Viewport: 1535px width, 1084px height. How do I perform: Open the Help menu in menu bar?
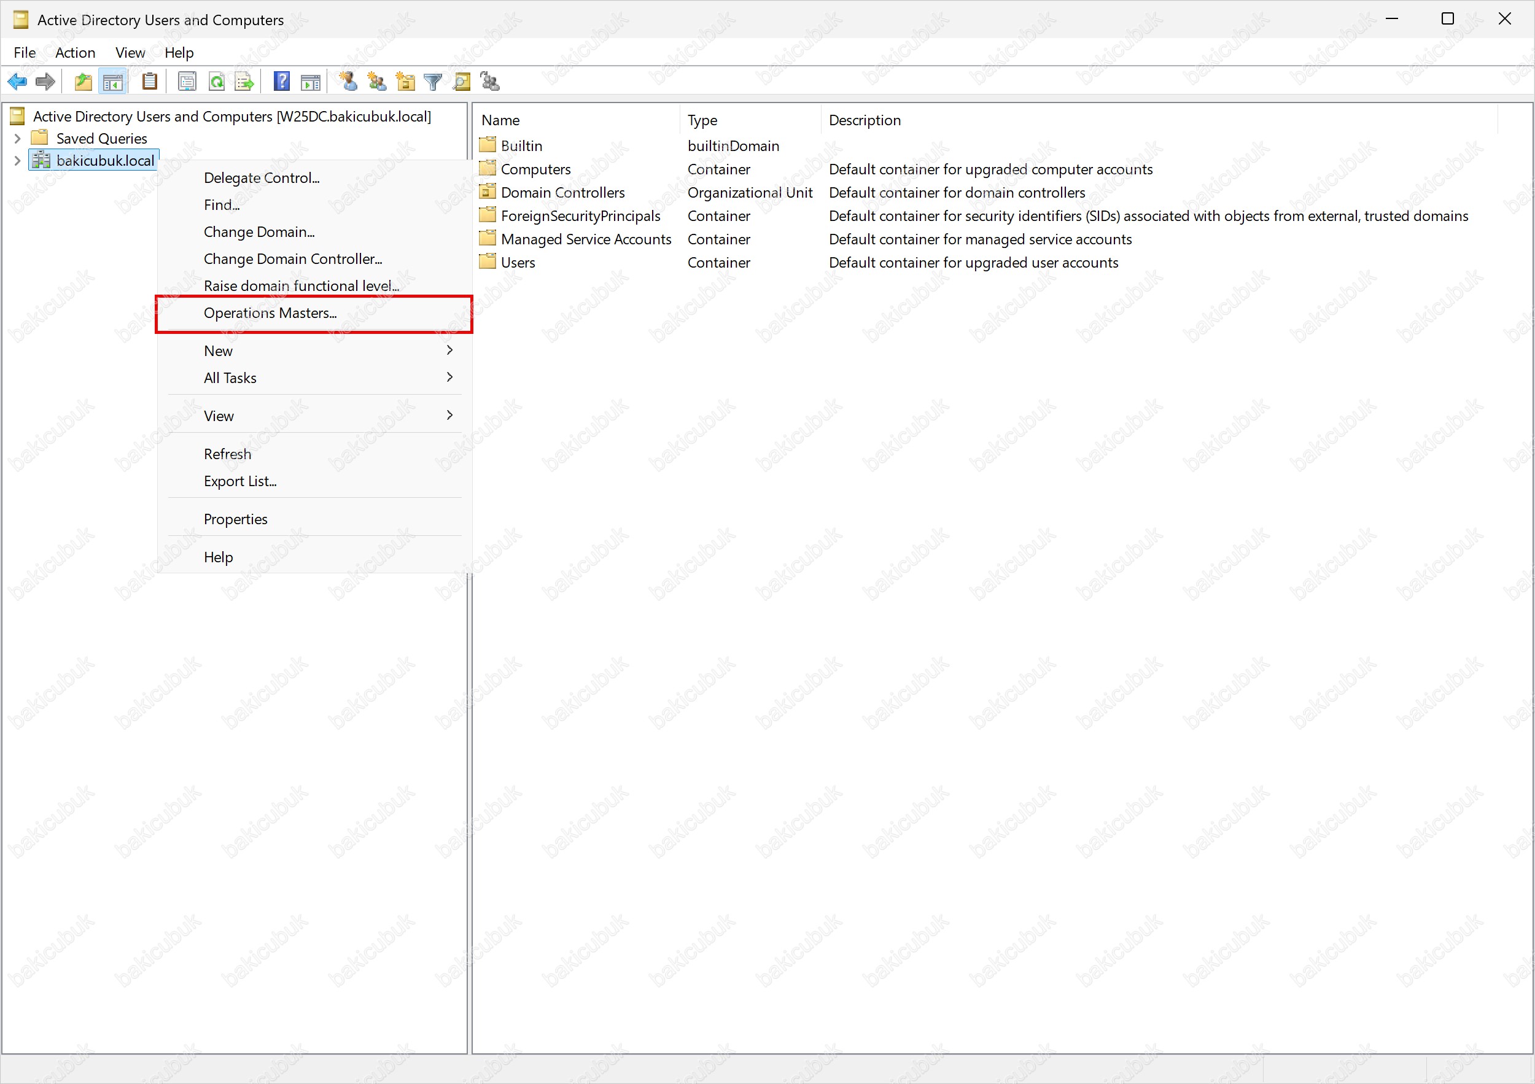179,53
